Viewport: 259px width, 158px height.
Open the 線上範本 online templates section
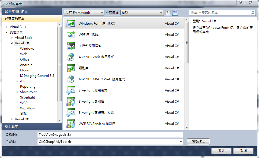pyautogui.click(x=32, y=127)
